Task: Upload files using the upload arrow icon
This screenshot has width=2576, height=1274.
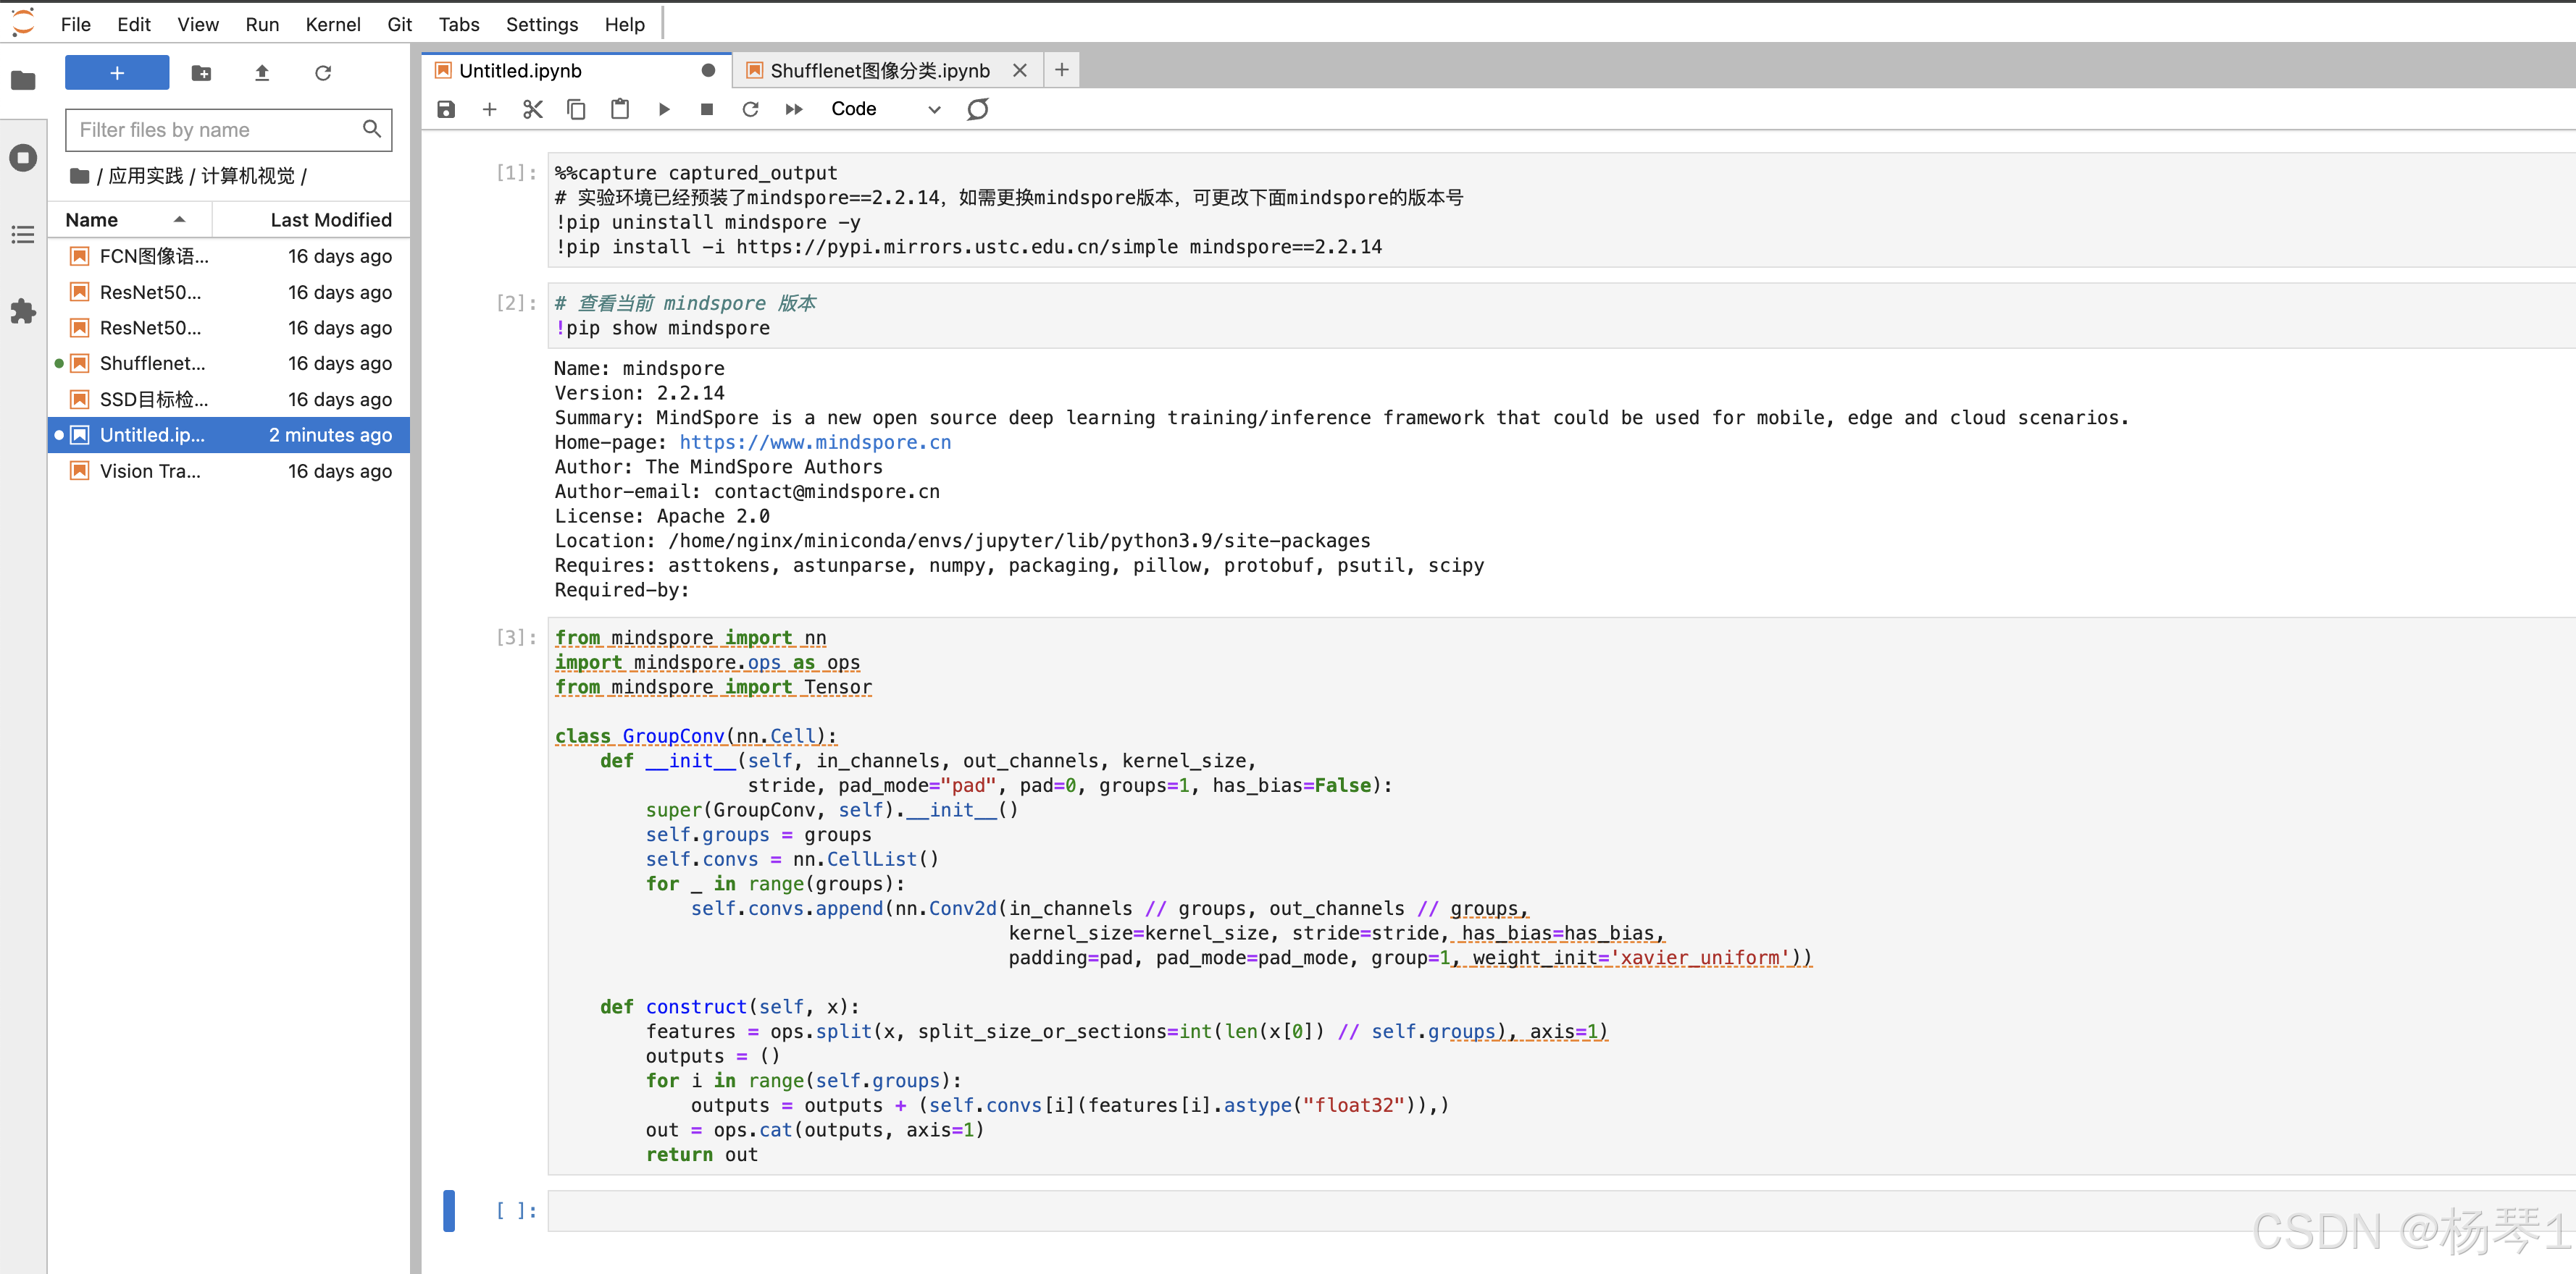Action: tap(262, 73)
